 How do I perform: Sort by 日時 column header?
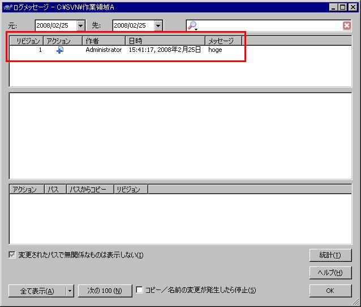coord(165,41)
